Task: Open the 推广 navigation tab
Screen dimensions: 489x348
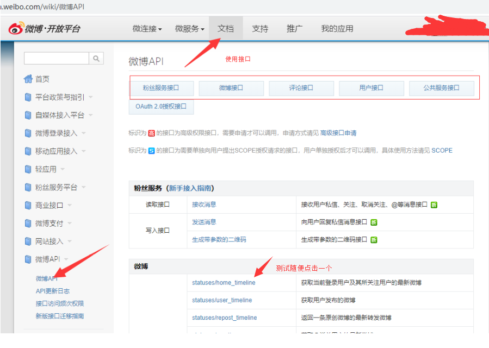Action: 294,29
